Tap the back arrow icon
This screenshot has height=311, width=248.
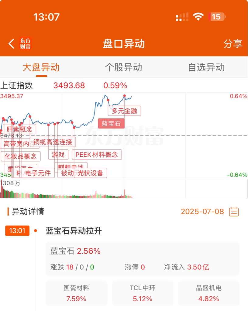point(12,44)
